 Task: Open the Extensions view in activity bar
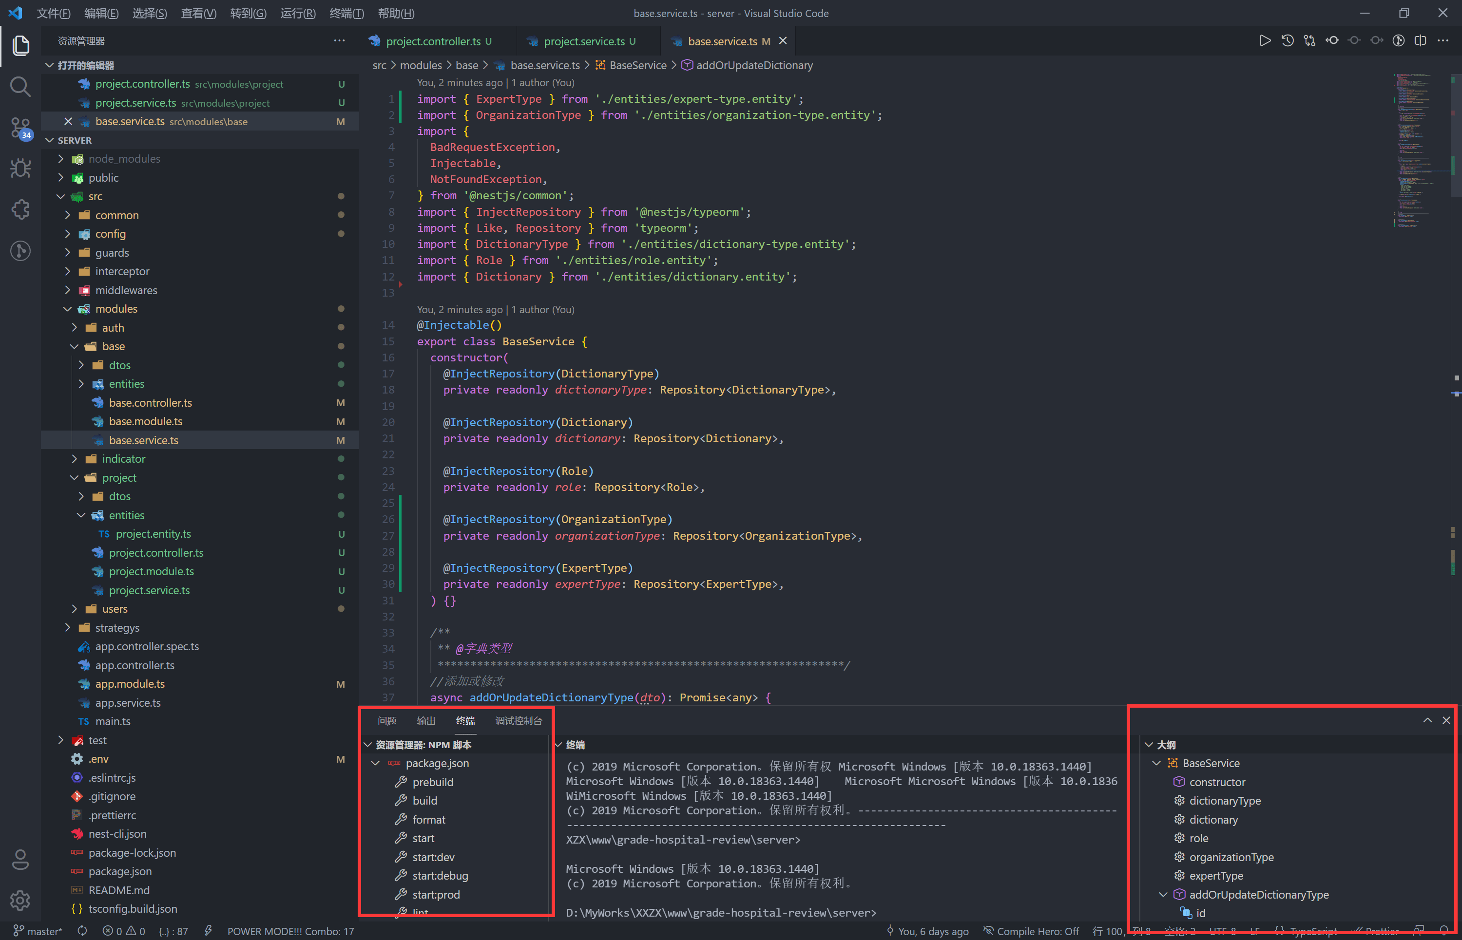[20, 209]
